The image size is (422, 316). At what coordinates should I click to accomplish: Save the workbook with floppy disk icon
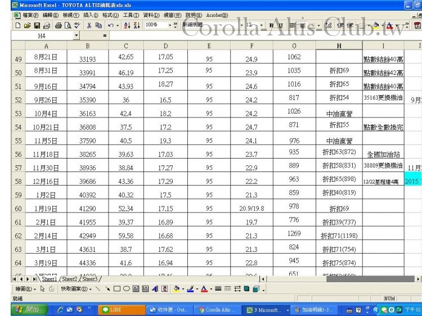point(37,25)
